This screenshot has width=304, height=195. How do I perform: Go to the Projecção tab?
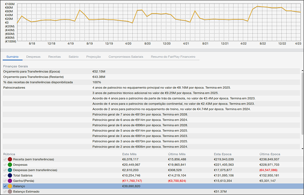pos(93,57)
